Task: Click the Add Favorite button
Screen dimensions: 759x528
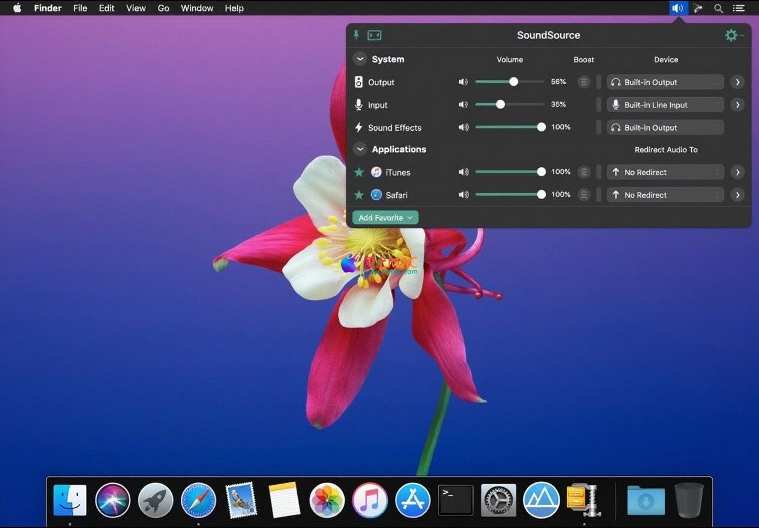Action: point(385,218)
